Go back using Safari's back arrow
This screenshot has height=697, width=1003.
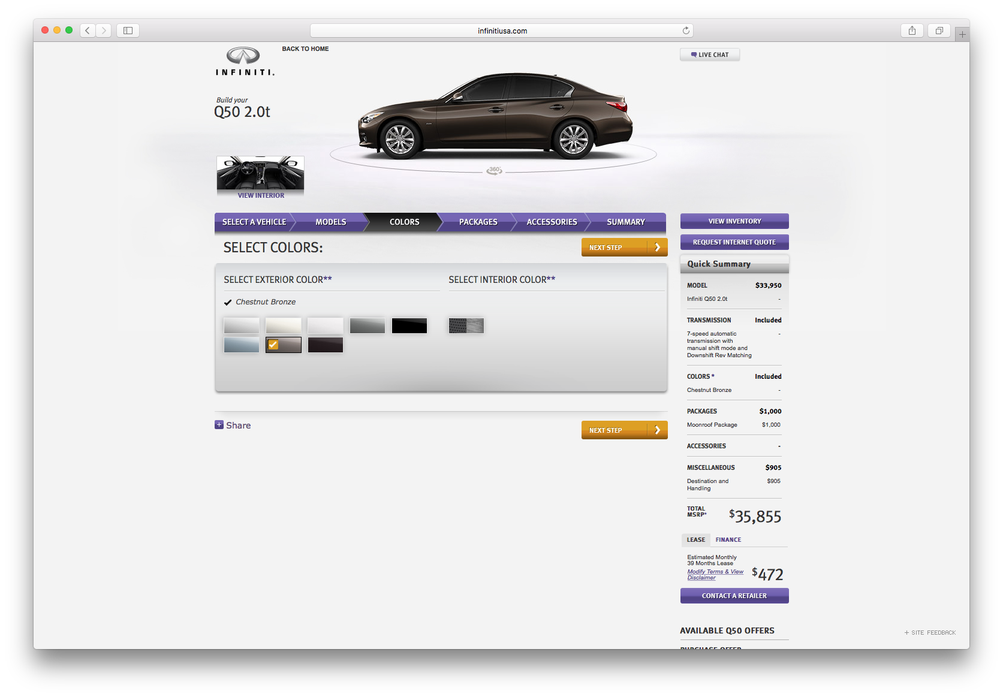click(88, 31)
